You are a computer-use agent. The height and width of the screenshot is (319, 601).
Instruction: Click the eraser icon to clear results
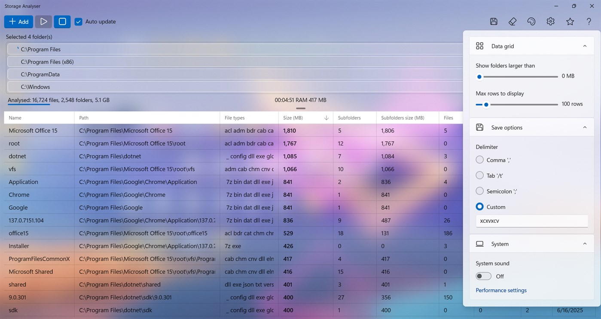pos(512,21)
